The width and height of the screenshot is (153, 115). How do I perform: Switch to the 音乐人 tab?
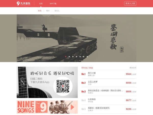pos(57,11)
